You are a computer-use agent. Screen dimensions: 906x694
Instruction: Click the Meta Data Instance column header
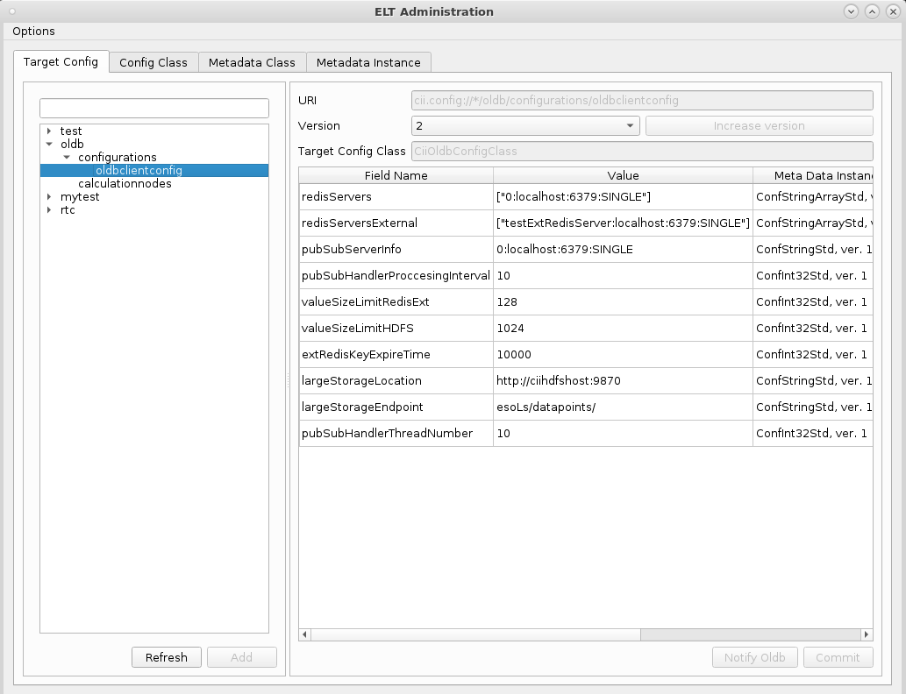pos(813,175)
